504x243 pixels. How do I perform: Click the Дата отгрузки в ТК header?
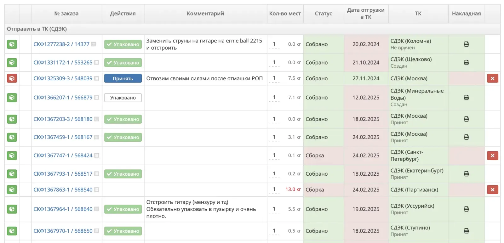(x=366, y=14)
